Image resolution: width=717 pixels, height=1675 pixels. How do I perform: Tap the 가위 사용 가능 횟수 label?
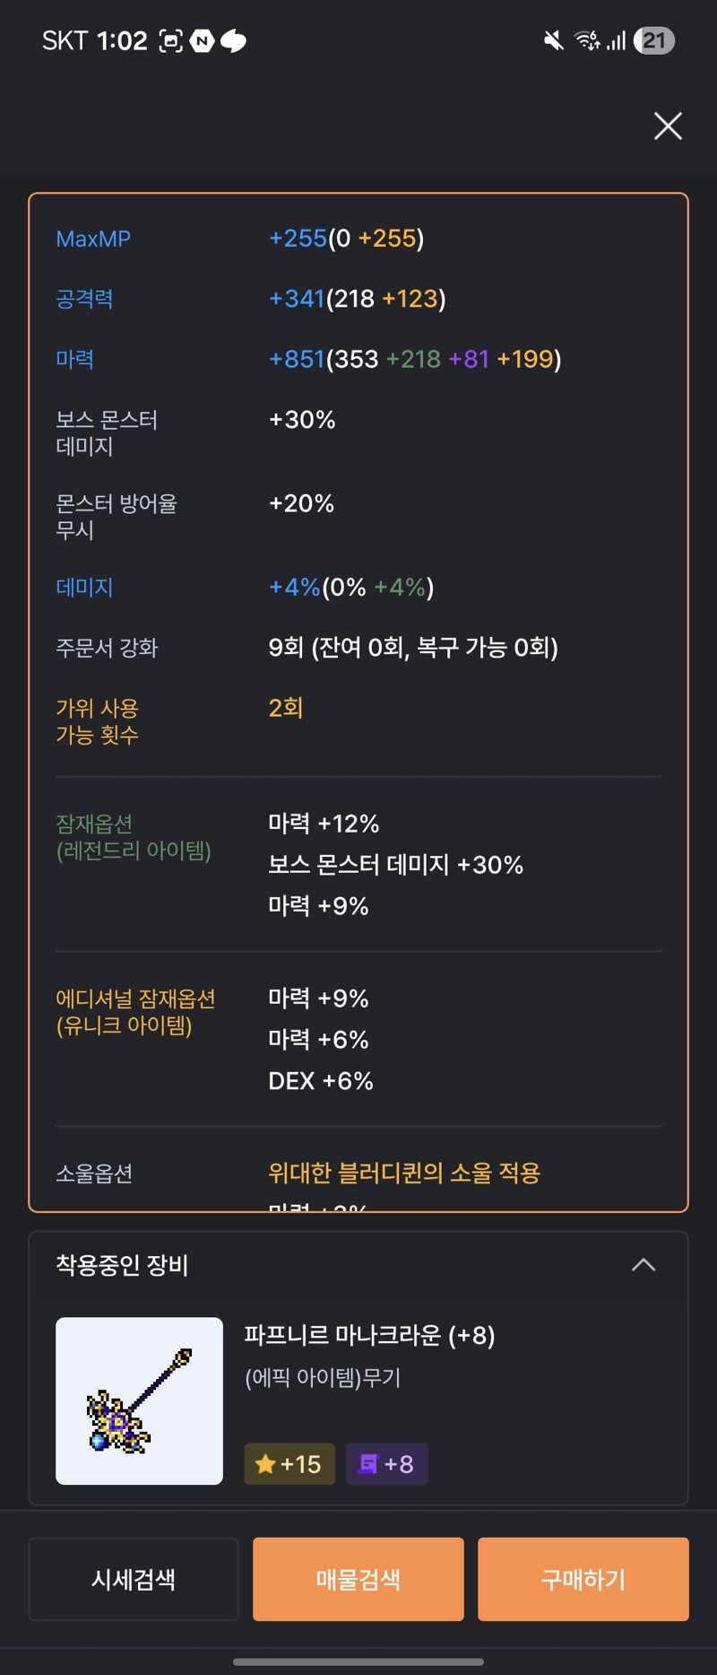coord(97,721)
